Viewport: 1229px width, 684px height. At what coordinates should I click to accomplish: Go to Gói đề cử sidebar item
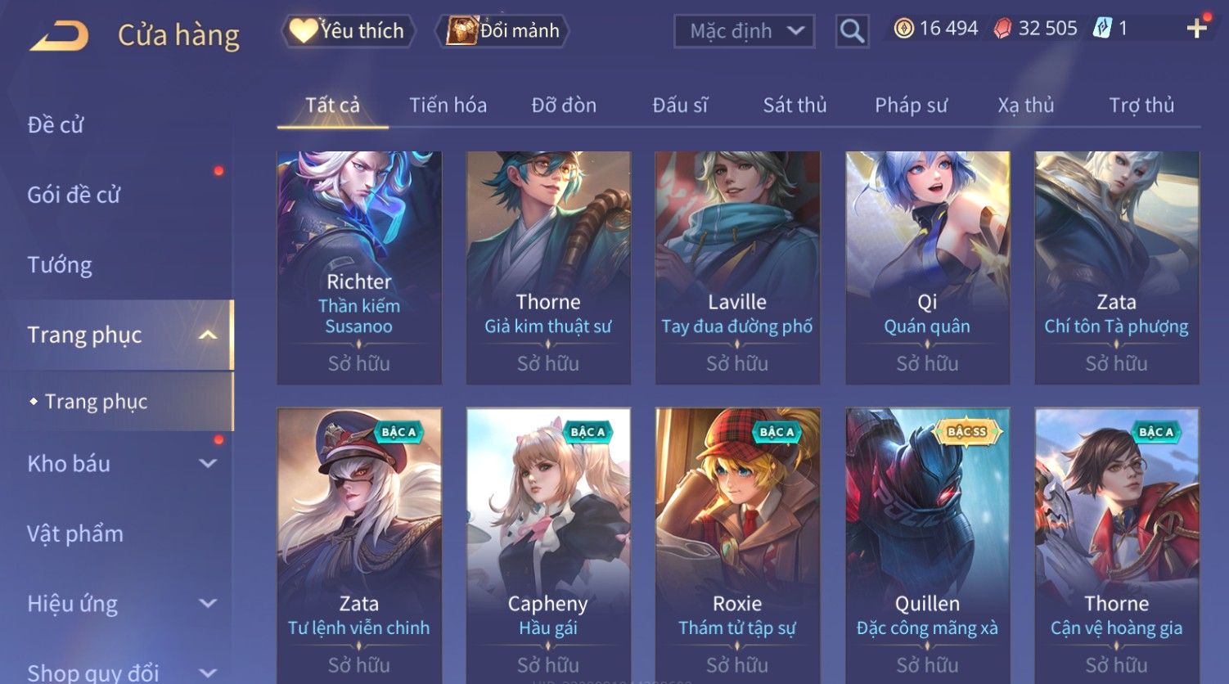[74, 195]
